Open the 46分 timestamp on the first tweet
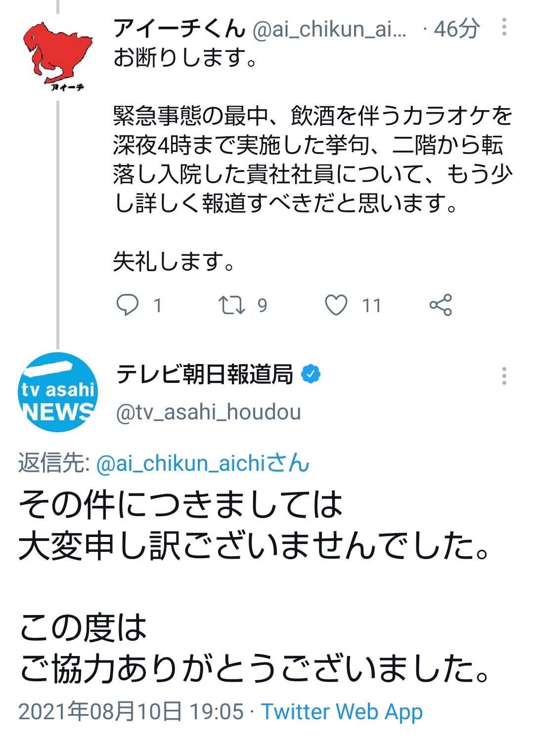The image size is (534, 740). tap(456, 29)
